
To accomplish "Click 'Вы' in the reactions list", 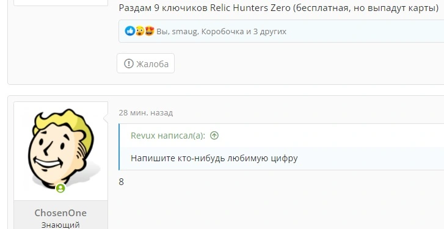I will 163,31.
